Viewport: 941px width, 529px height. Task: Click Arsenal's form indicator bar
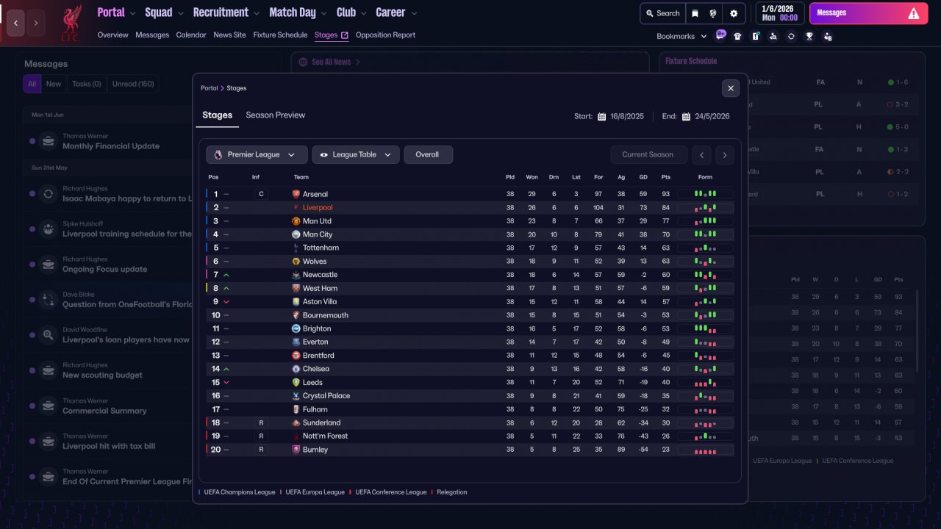point(705,194)
